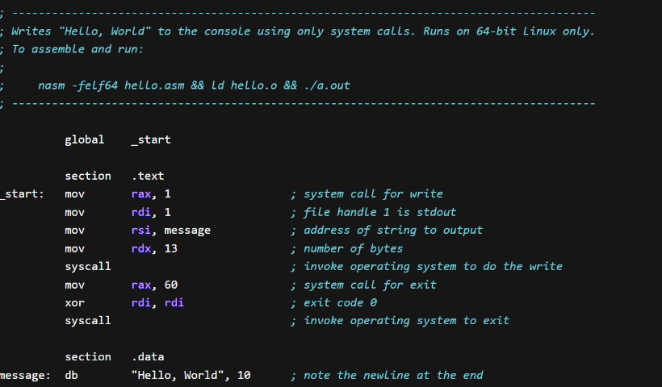Click the xor instruction
The image size is (662, 387).
point(75,302)
